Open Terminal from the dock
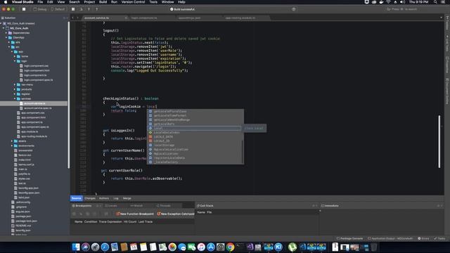This screenshot has width=450, height=253. pos(240,247)
